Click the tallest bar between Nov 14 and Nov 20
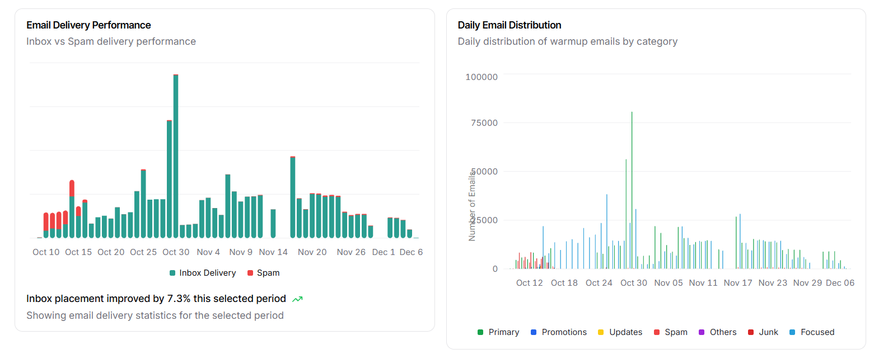Image resolution: width=874 pixels, height=354 pixels. point(293,197)
